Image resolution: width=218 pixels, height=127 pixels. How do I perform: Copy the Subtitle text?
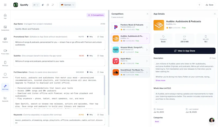click(x=100, y=56)
